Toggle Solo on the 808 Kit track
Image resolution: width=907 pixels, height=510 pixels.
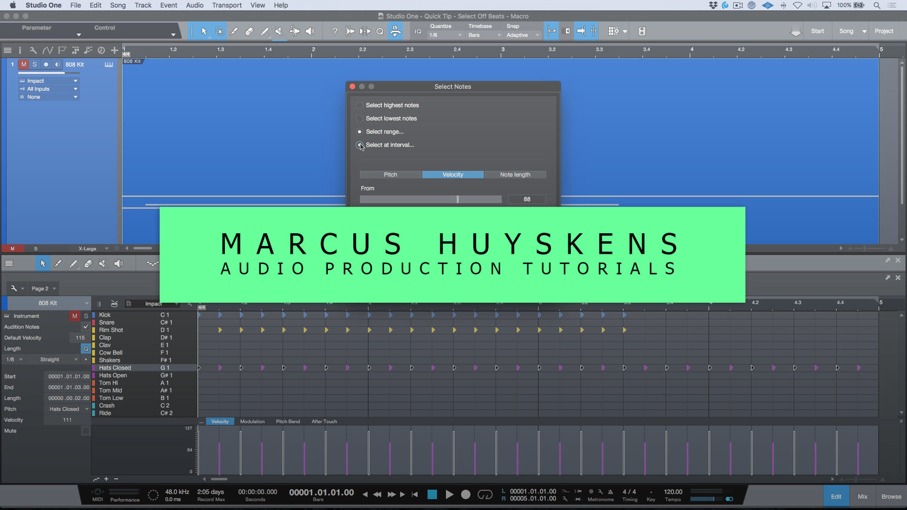[x=34, y=64]
